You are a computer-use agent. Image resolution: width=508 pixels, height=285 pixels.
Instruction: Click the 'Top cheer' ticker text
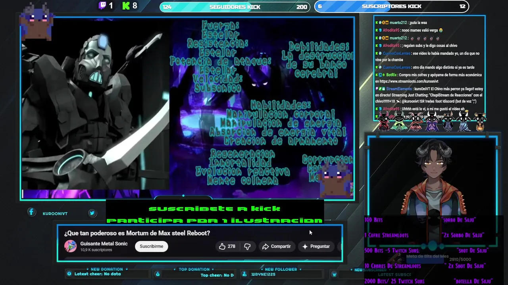point(217,275)
